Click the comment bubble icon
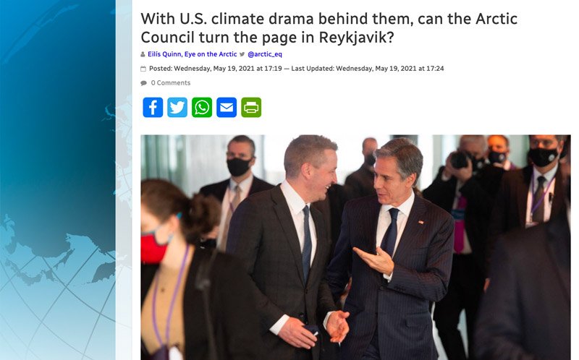Viewport: 579px width, 360px height. click(143, 83)
